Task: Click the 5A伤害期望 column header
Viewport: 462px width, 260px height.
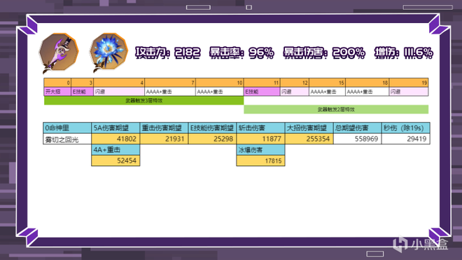Action: (x=115, y=128)
